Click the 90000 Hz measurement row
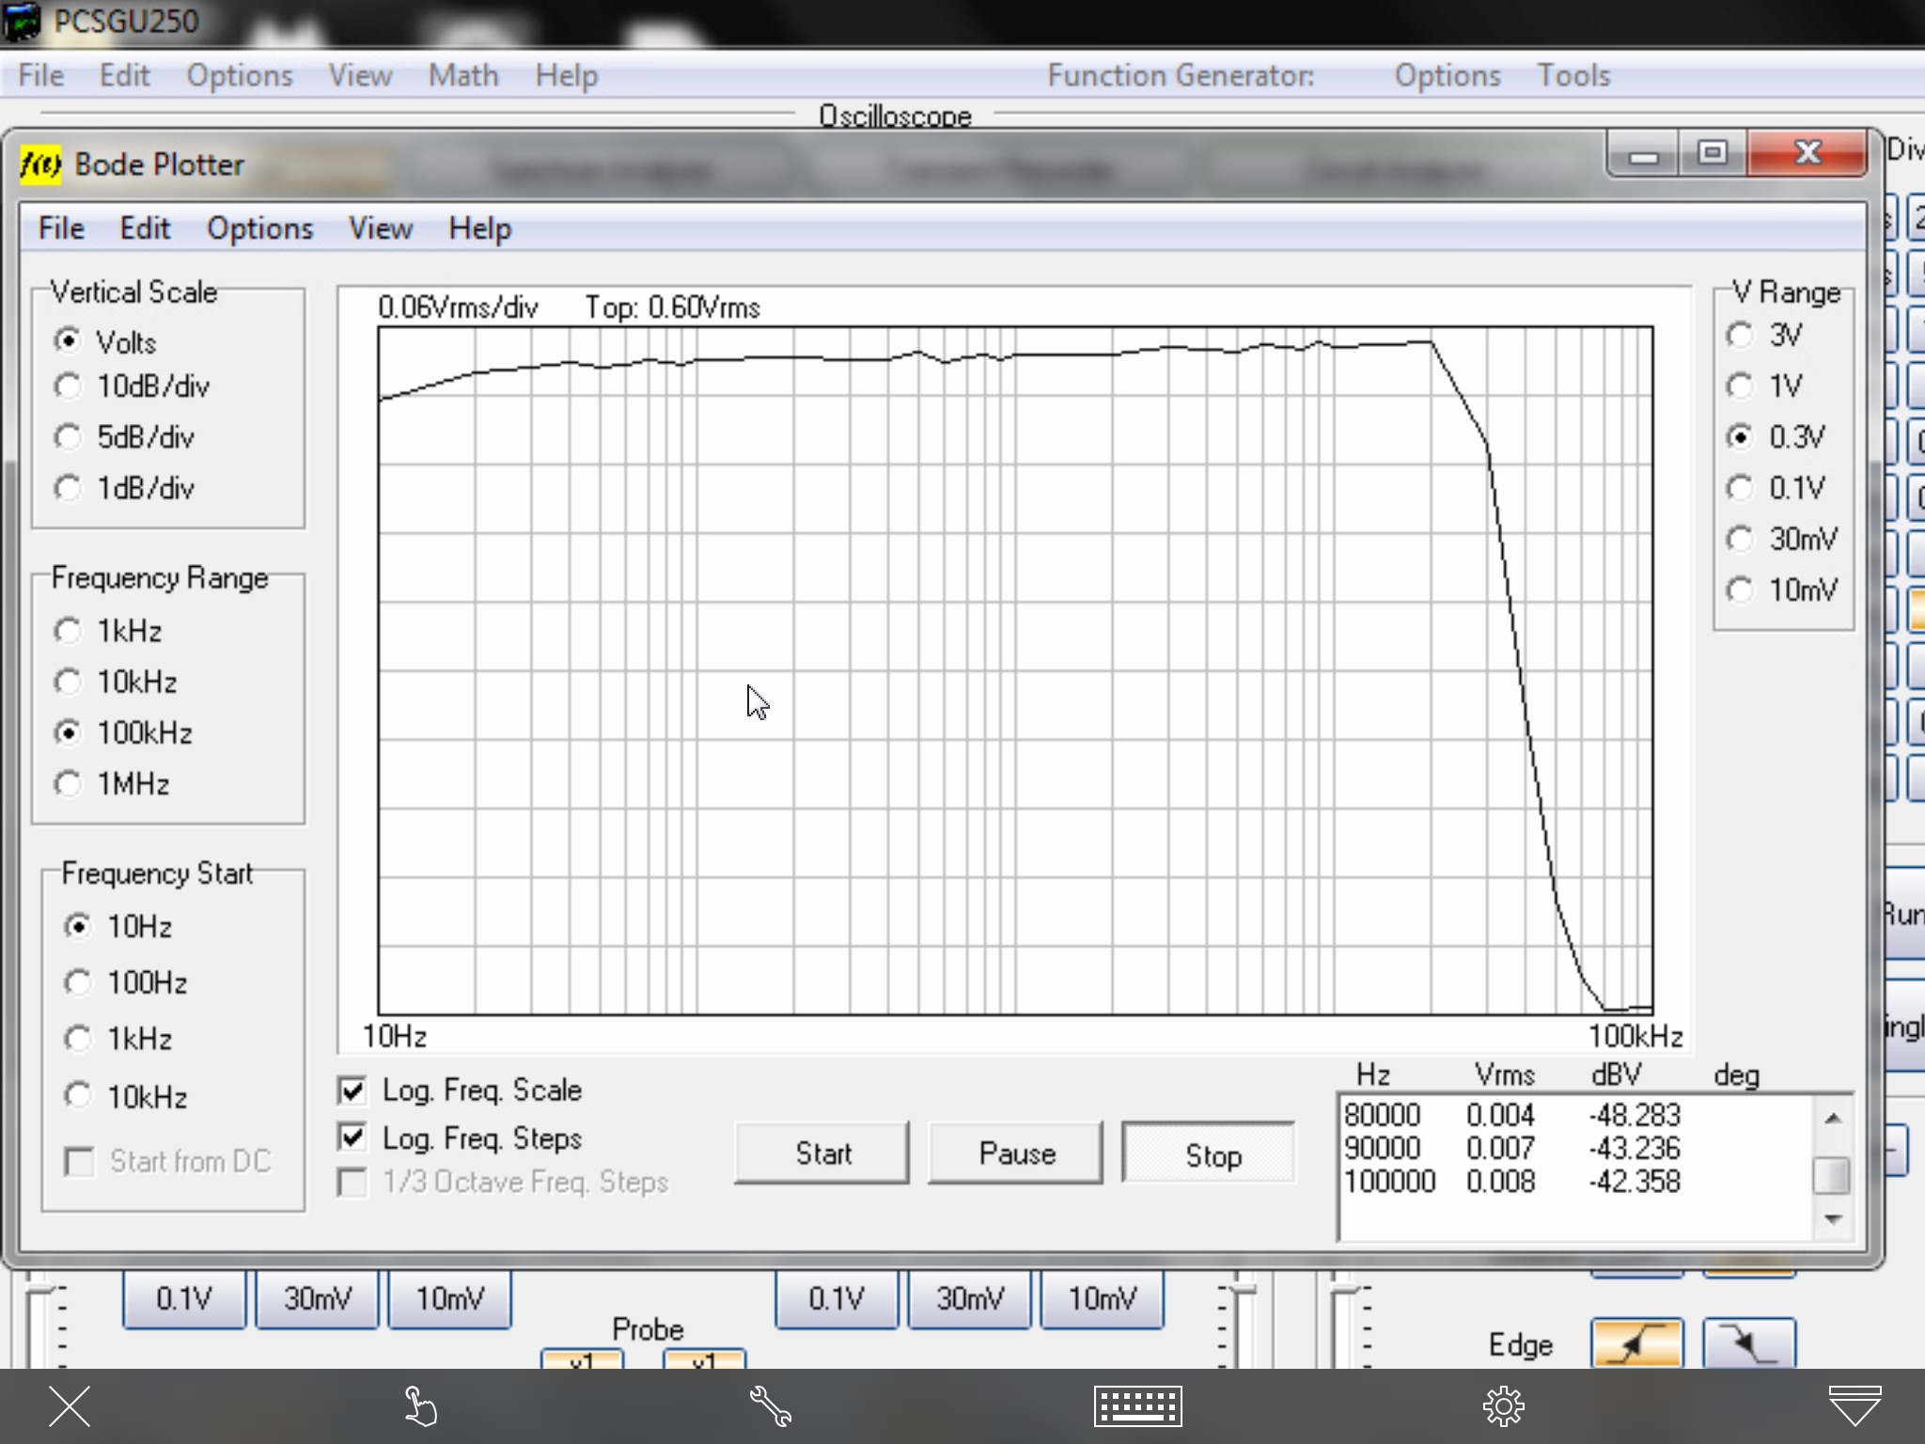This screenshot has width=1925, height=1444. [1512, 1148]
